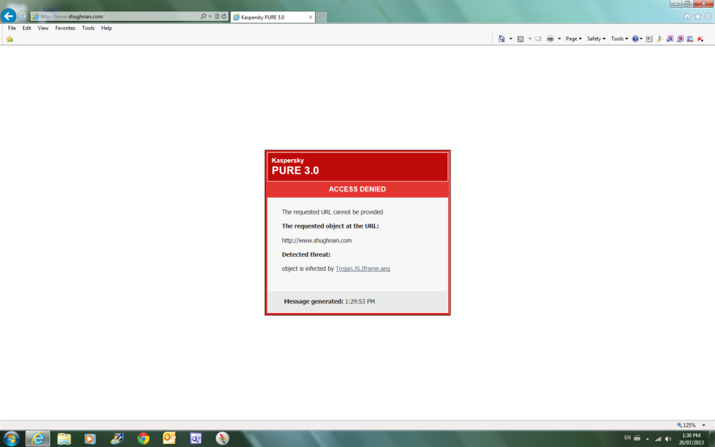Image resolution: width=715 pixels, height=447 pixels.
Task: Expand the Print dropdown arrow
Action: [x=559, y=39]
